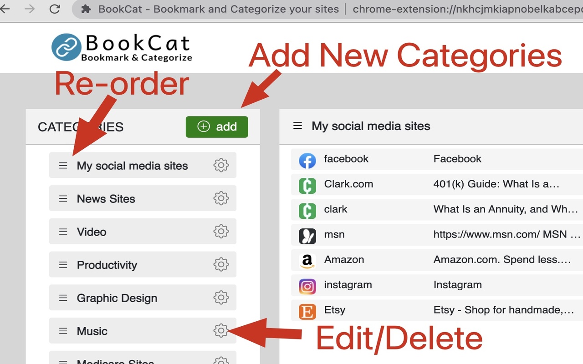Screen dimensions: 583x364
Task: Click the drag handle next to Productivity
Action: click(x=63, y=264)
